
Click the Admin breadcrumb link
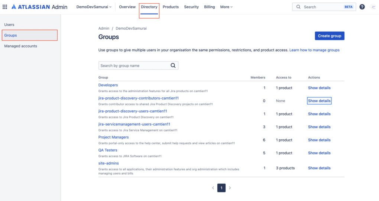pos(104,28)
